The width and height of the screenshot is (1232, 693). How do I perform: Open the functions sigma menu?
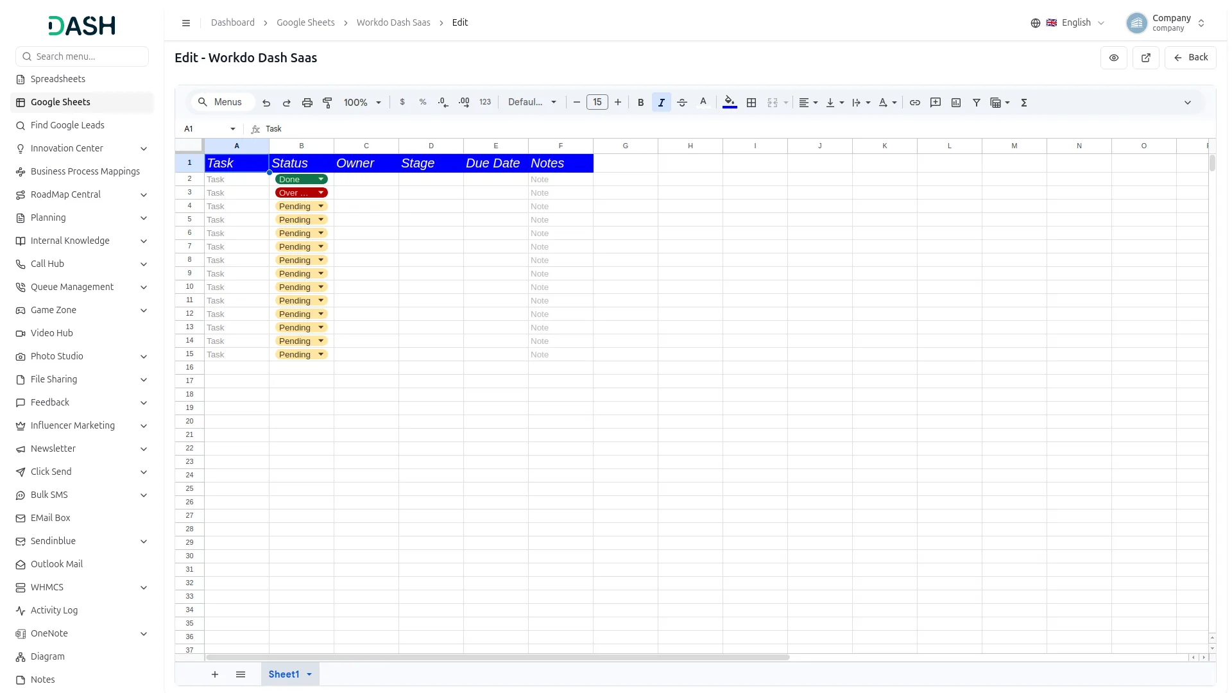coord(1024,103)
